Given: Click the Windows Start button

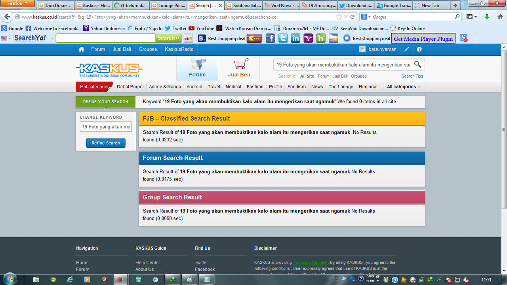Looking at the screenshot, I should click(10, 279).
